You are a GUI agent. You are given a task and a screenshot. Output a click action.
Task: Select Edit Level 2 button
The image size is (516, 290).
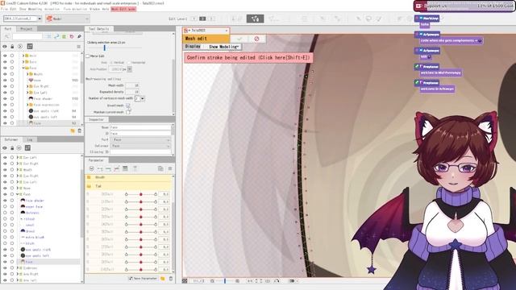point(202,19)
